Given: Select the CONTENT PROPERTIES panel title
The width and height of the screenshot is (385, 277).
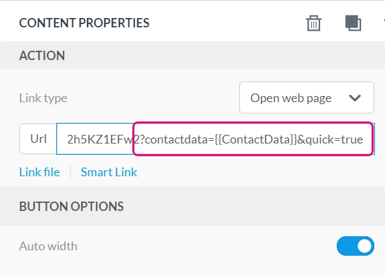Looking at the screenshot, I should 84,23.
